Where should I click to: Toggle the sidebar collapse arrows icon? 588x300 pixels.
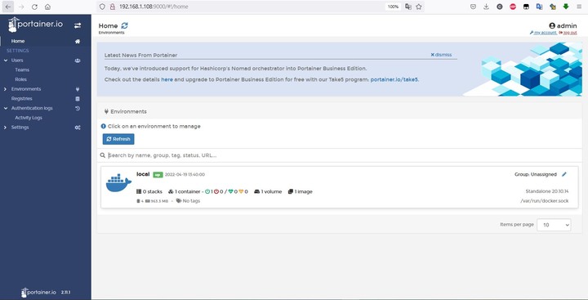click(78, 25)
